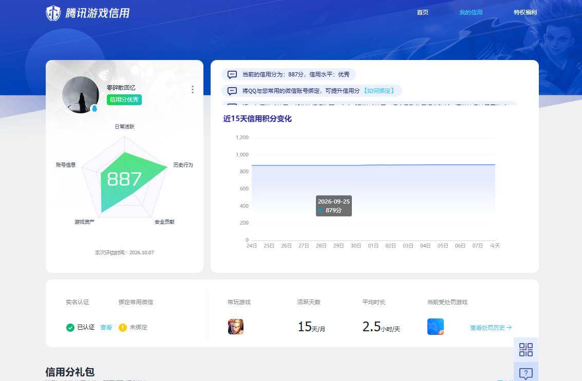Image resolution: width=582 pixels, height=381 pixels.
Task: Click the 本次评估时间 2026.10.07 text
Action: click(124, 253)
